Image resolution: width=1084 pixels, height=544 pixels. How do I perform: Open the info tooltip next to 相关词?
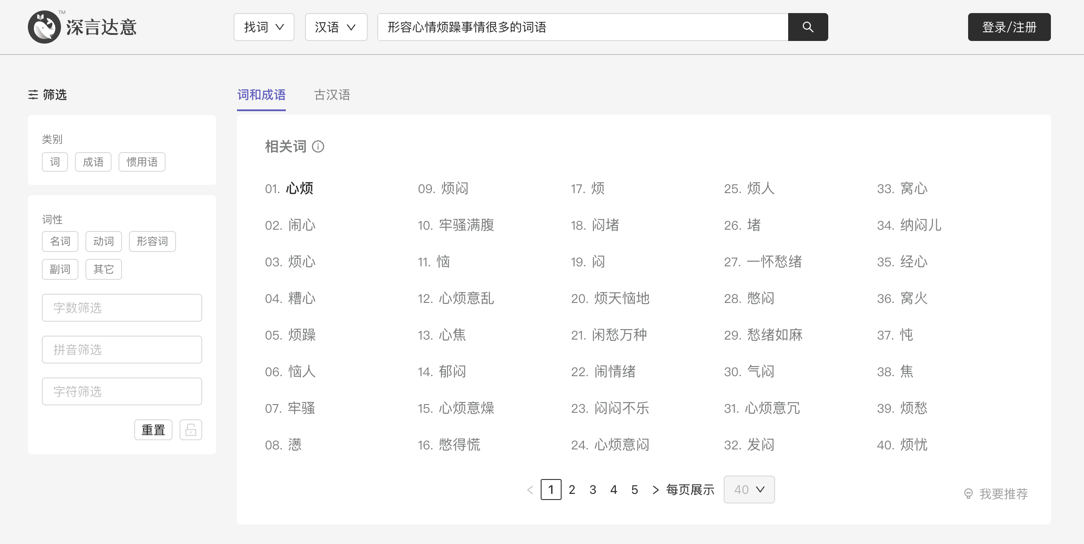point(318,147)
